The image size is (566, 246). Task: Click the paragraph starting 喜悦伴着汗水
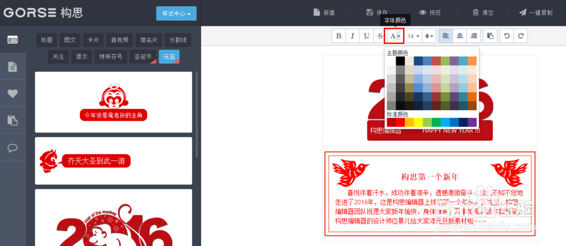click(x=429, y=206)
